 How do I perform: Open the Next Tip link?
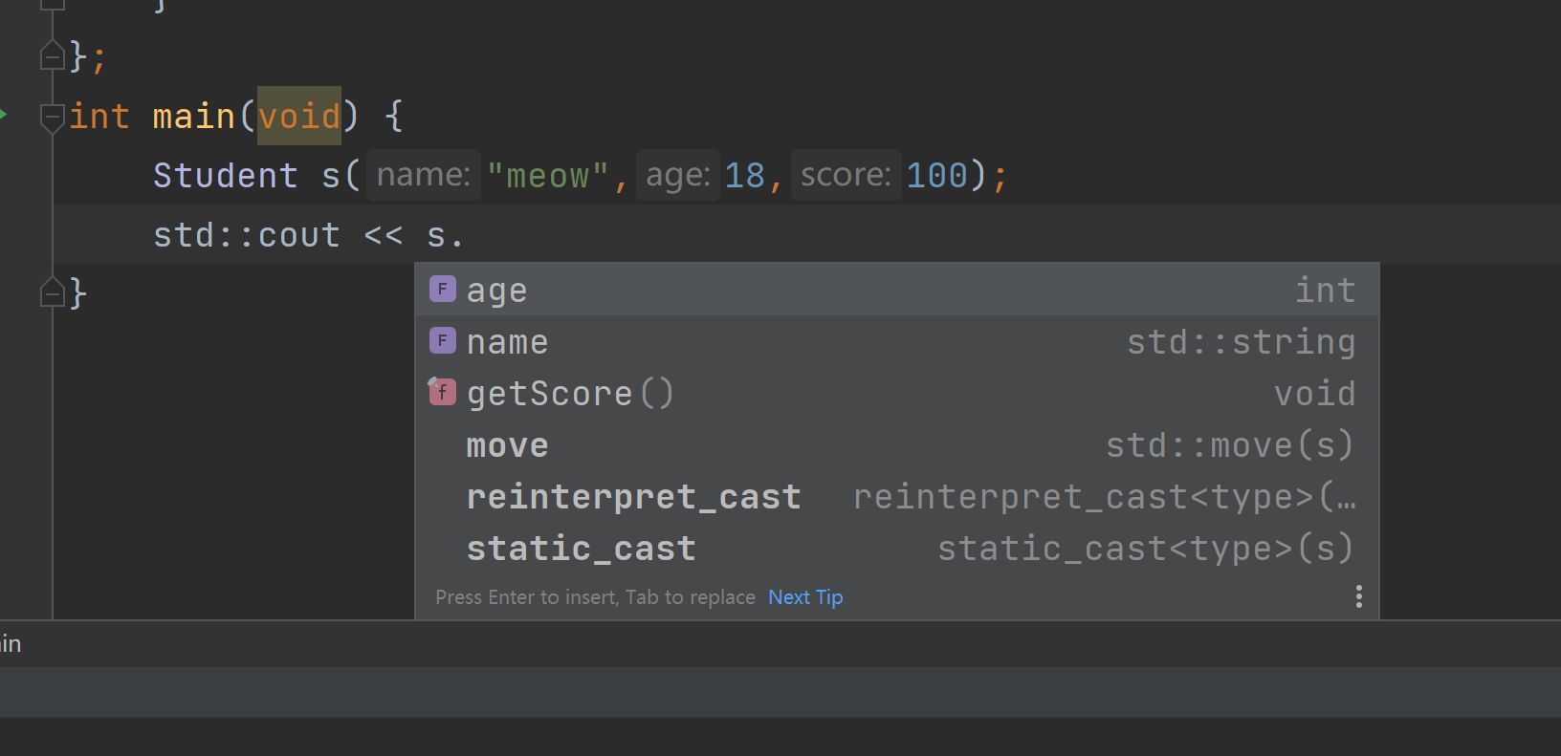[805, 597]
